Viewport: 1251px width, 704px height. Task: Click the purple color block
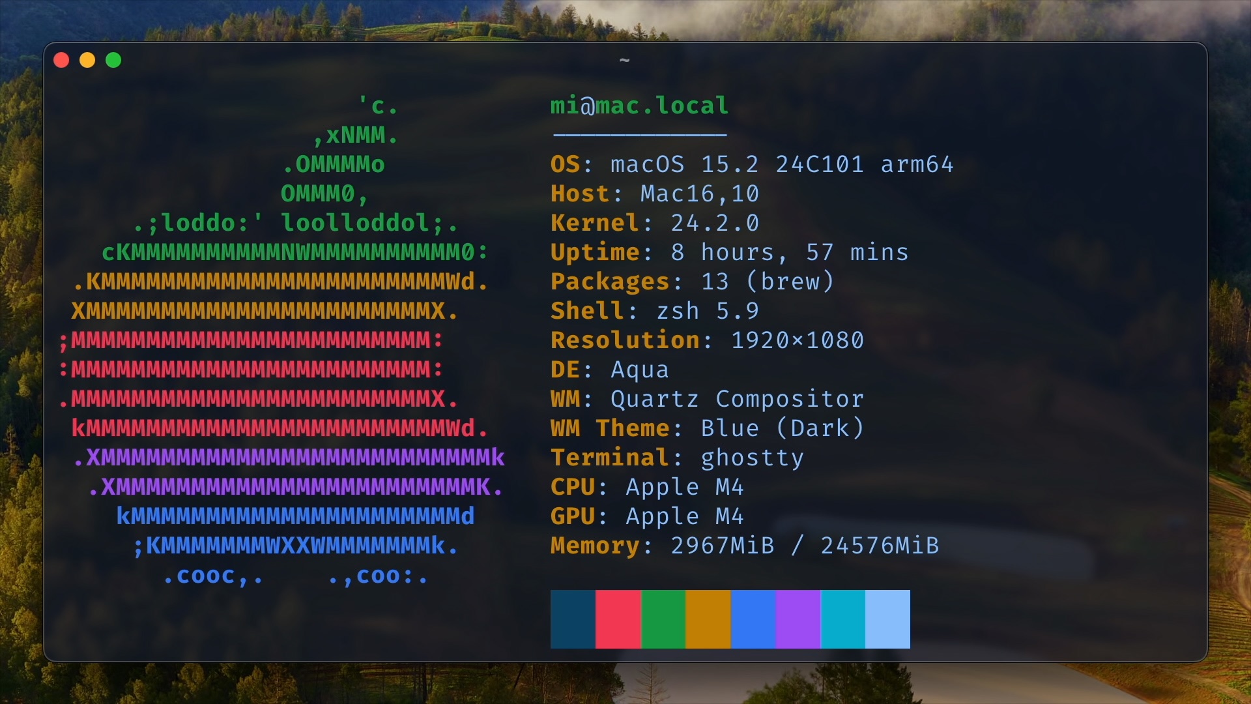(x=798, y=619)
